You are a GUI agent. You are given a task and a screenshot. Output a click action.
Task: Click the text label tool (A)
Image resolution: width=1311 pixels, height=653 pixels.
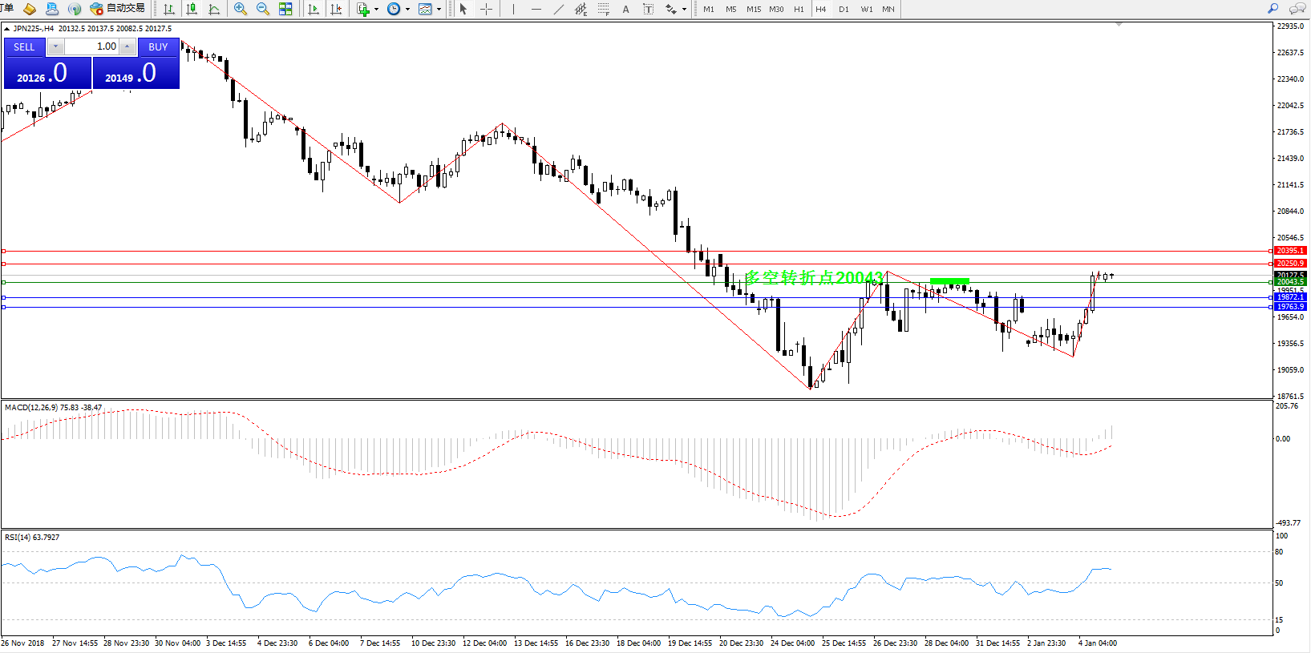click(x=625, y=9)
